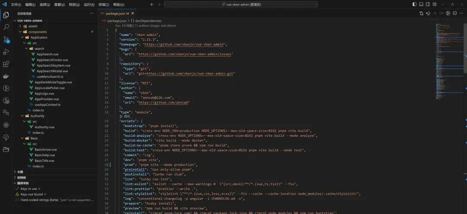Open the Run and Debug view
Image resolution: width=467 pixels, height=214 pixels.
6,52
